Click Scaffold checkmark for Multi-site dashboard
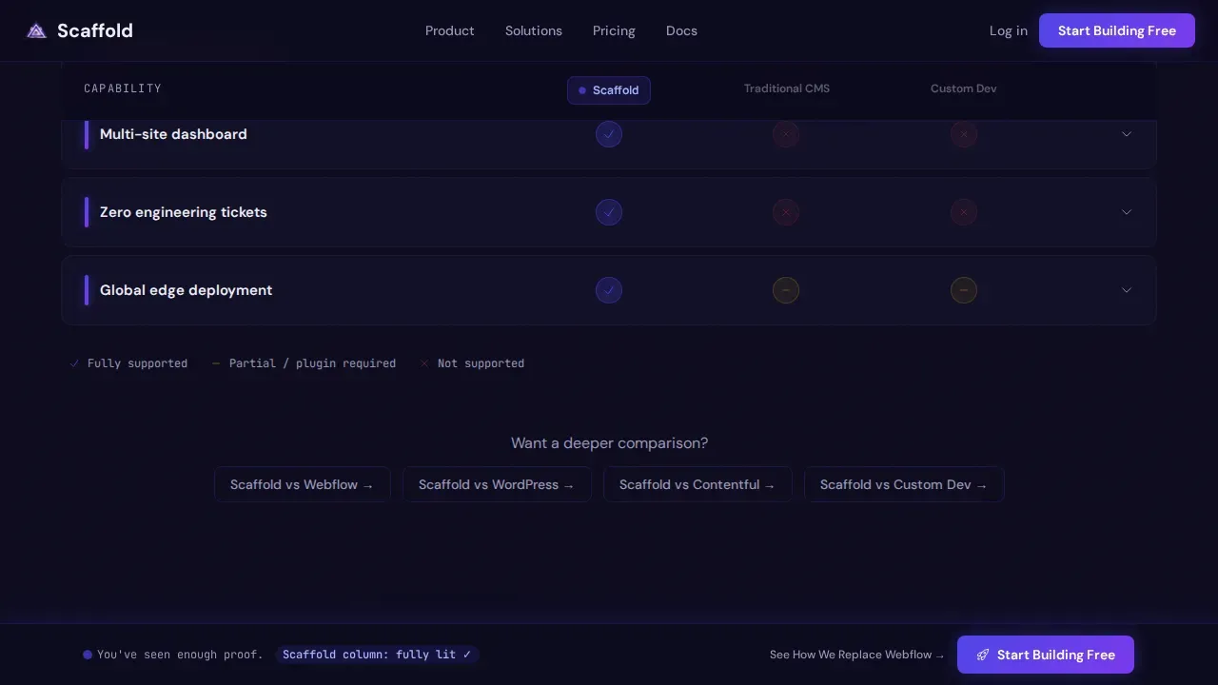 [609, 134]
